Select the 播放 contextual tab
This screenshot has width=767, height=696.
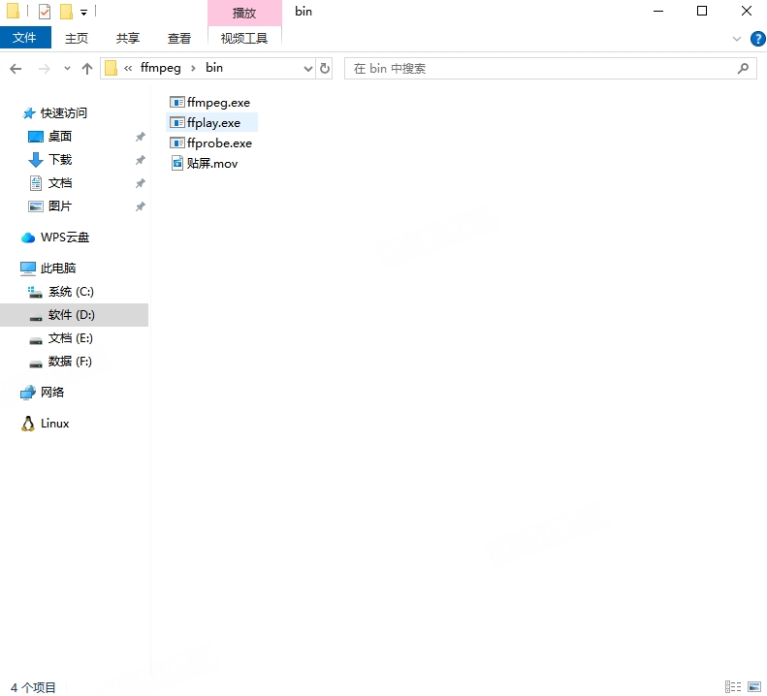point(244,13)
